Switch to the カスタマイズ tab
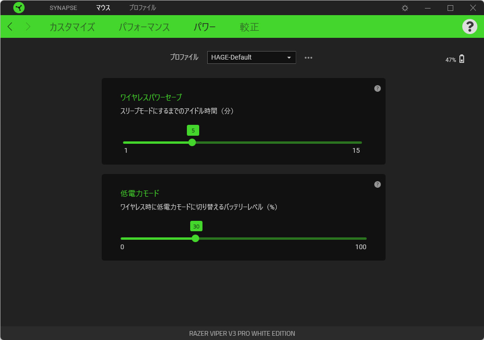Image resolution: width=484 pixels, height=340 pixels. coord(72,27)
